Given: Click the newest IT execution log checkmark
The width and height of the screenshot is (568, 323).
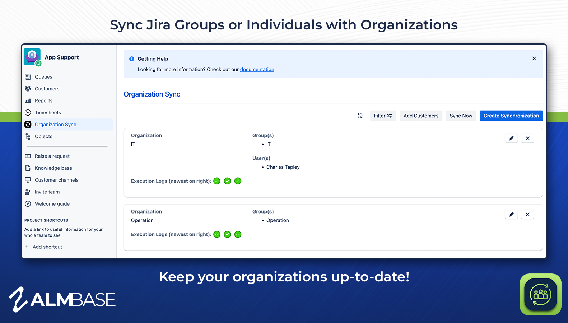Looking at the screenshot, I should [238, 181].
